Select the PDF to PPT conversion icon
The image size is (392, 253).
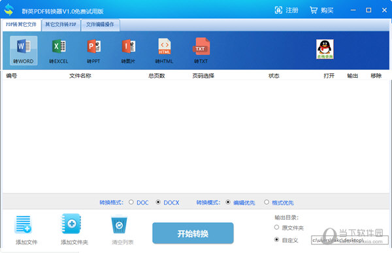click(x=93, y=50)
